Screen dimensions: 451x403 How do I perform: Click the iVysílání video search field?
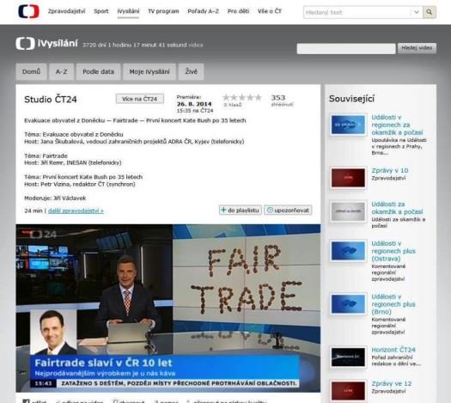pyautogui.click(x=346, y=48)
